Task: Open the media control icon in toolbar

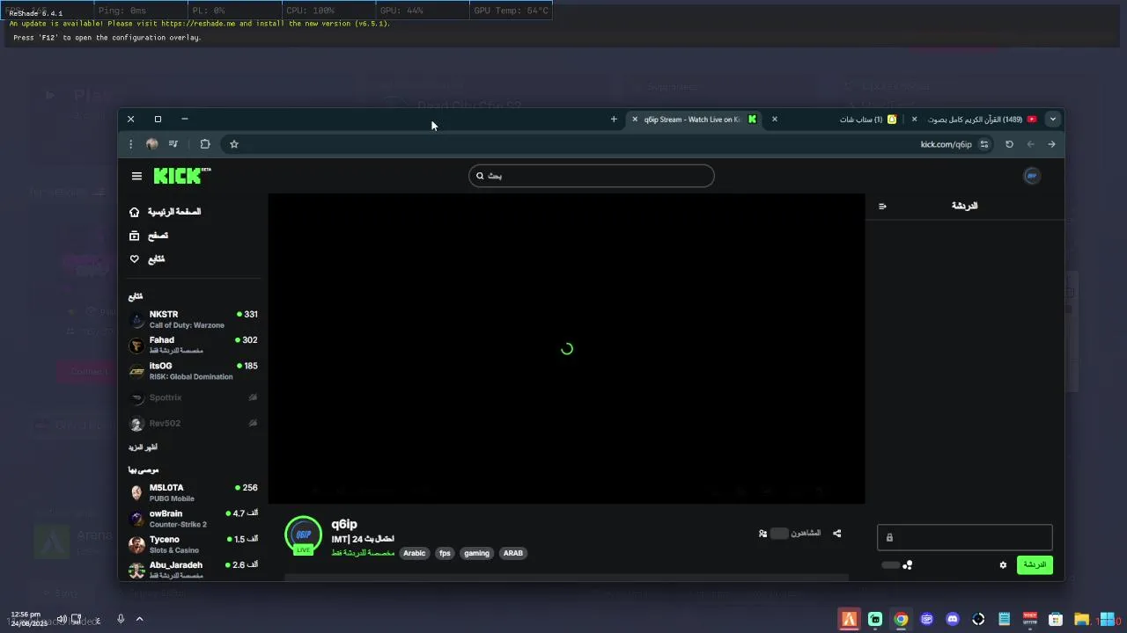Action: click(173, 144)
